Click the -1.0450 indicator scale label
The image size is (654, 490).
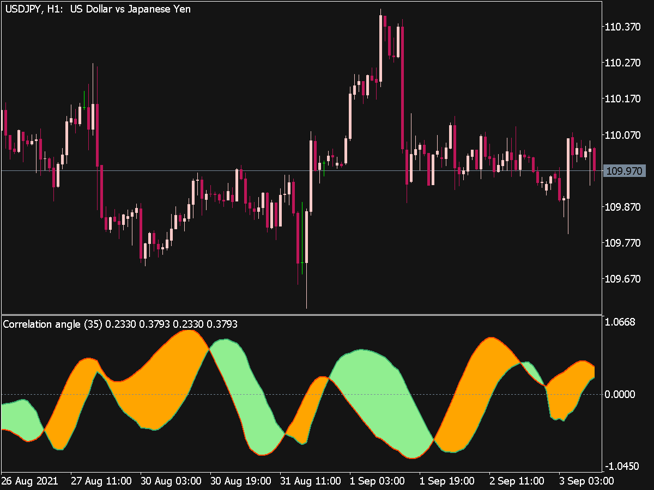[620, 467]
